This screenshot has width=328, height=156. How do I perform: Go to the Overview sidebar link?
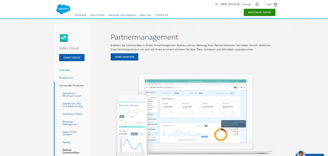65,70
